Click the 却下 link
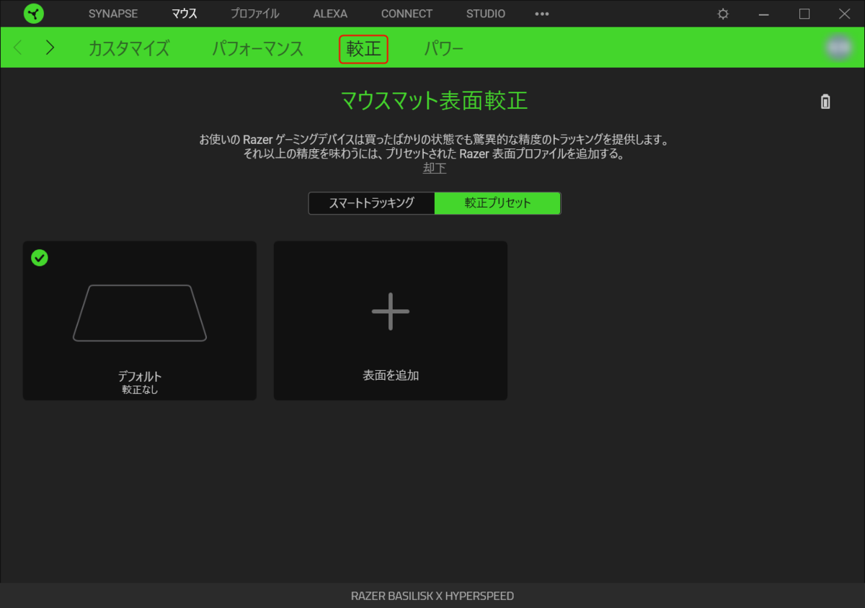This screenshot has width=865, height=608. pos(435,168)
